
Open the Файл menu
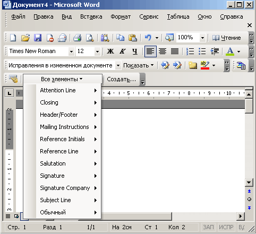click(18, 16)
